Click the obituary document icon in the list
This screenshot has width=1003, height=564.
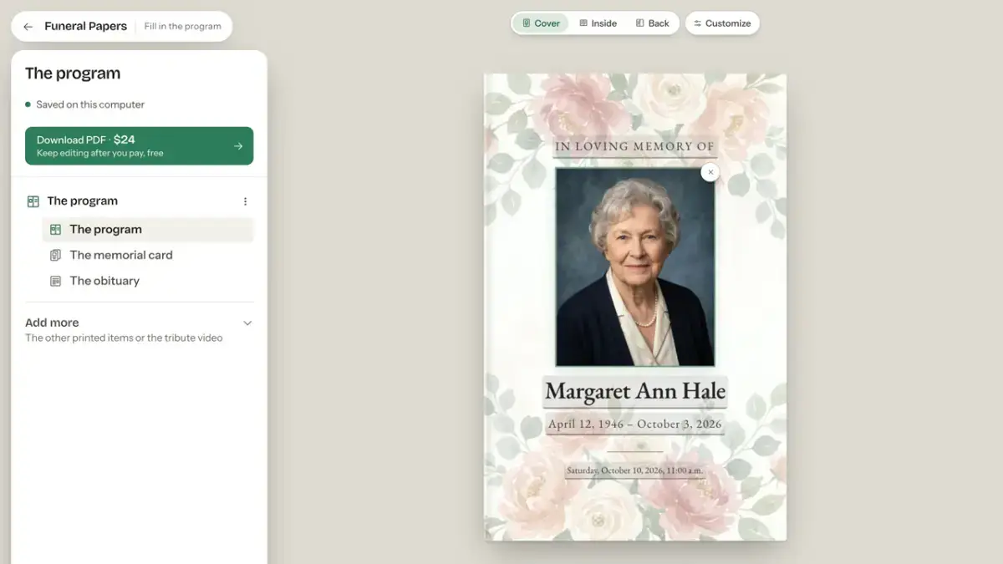(55, 282)
